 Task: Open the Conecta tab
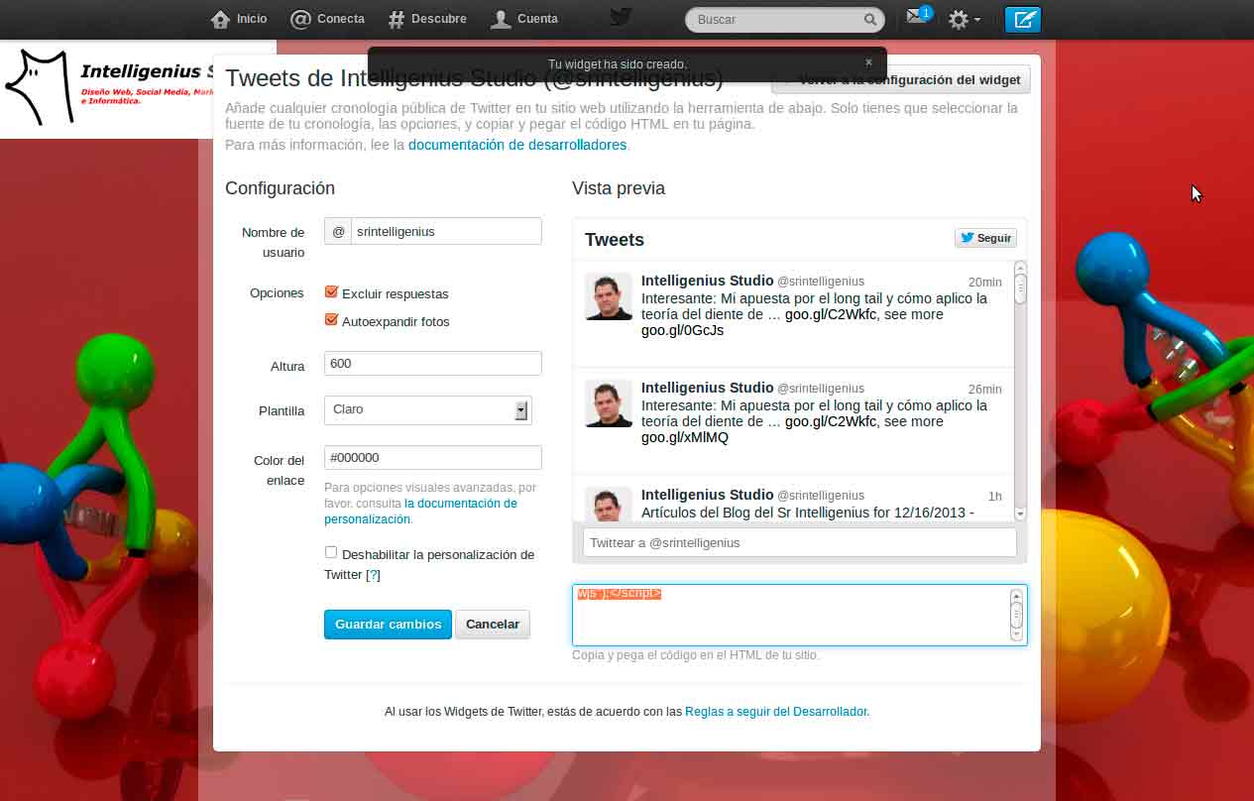click(327, 18)
